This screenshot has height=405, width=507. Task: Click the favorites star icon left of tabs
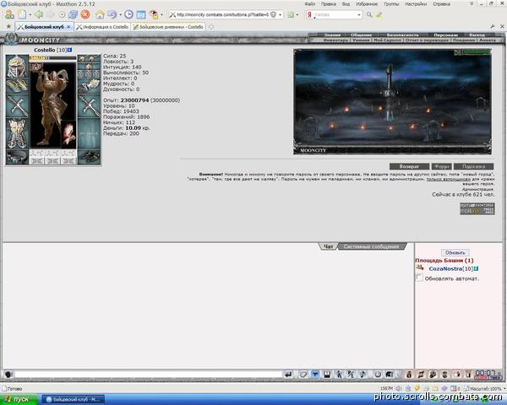(x=8, y=26)
